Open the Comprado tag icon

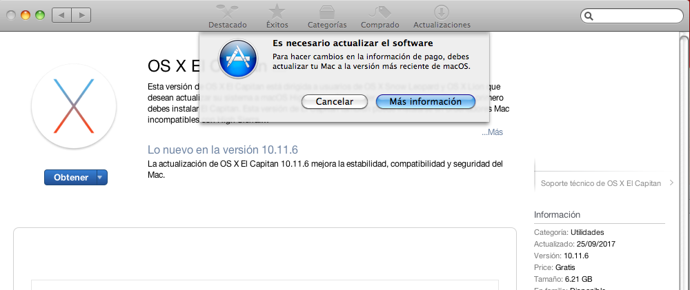(379, 12)
